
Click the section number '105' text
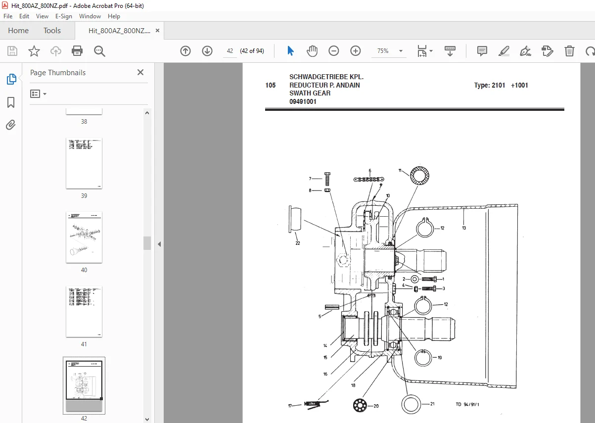(x=271, y=85)
